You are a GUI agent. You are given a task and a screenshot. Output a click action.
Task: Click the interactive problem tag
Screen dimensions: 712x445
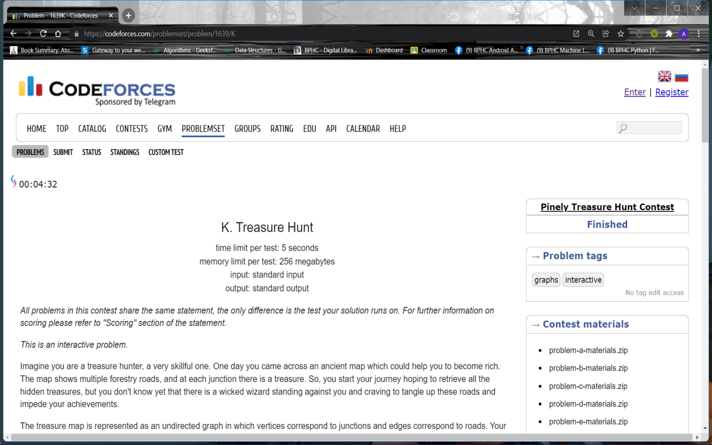pyautogui.click(x=583, y=280)
